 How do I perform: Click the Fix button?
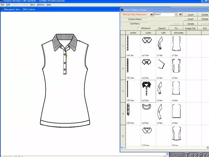(x=176, y=28)
